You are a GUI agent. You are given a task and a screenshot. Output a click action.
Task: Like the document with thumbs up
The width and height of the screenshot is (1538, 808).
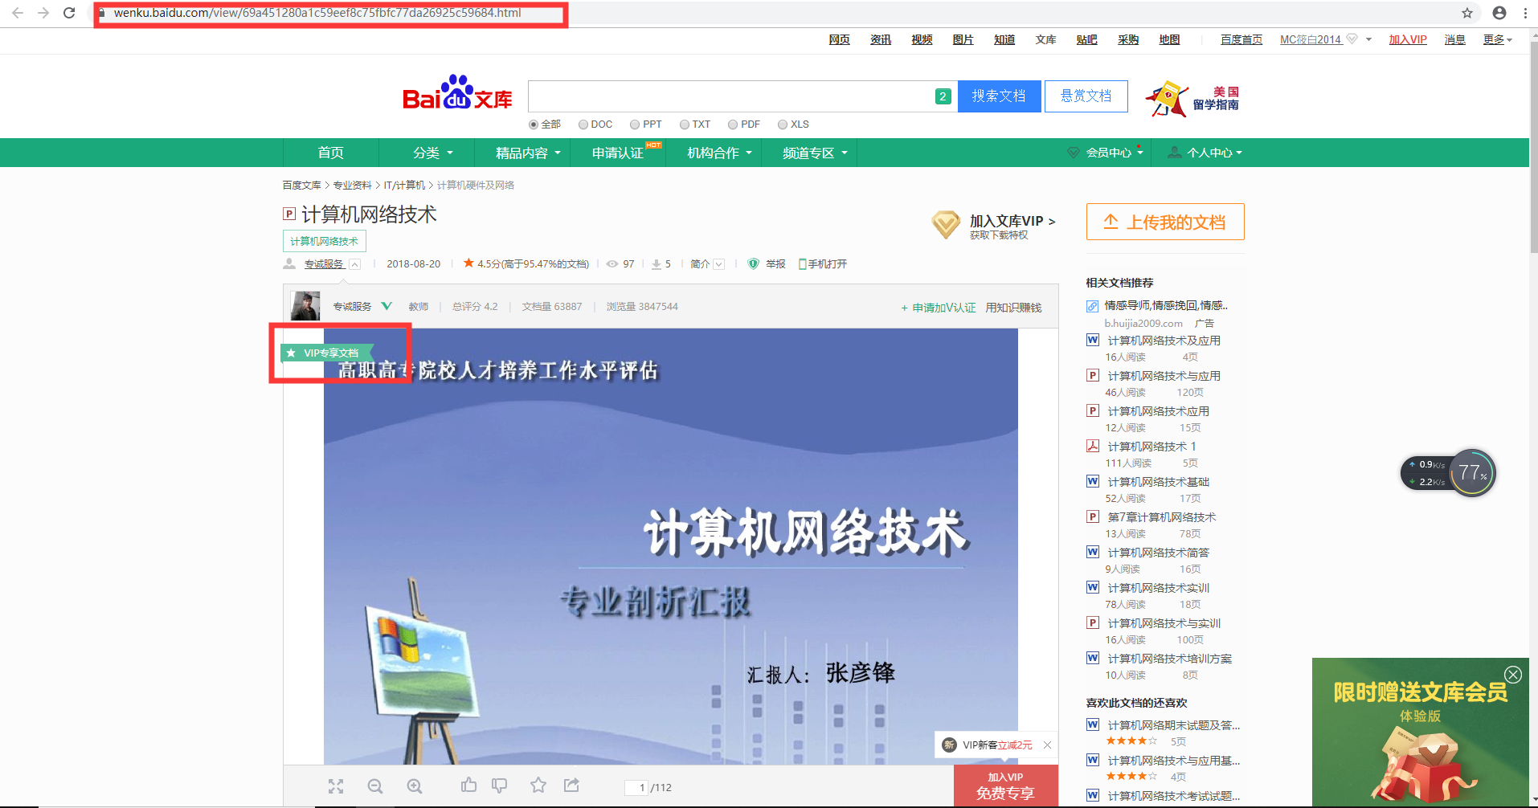pyautogui.click(x=468, y=786)
